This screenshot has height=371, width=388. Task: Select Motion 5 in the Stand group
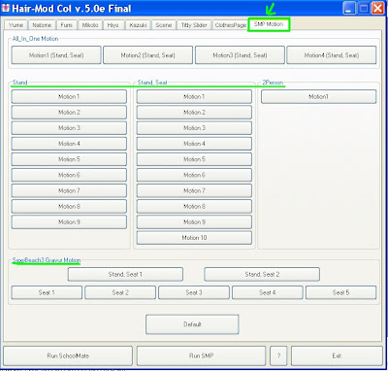[x=69, y=159]
